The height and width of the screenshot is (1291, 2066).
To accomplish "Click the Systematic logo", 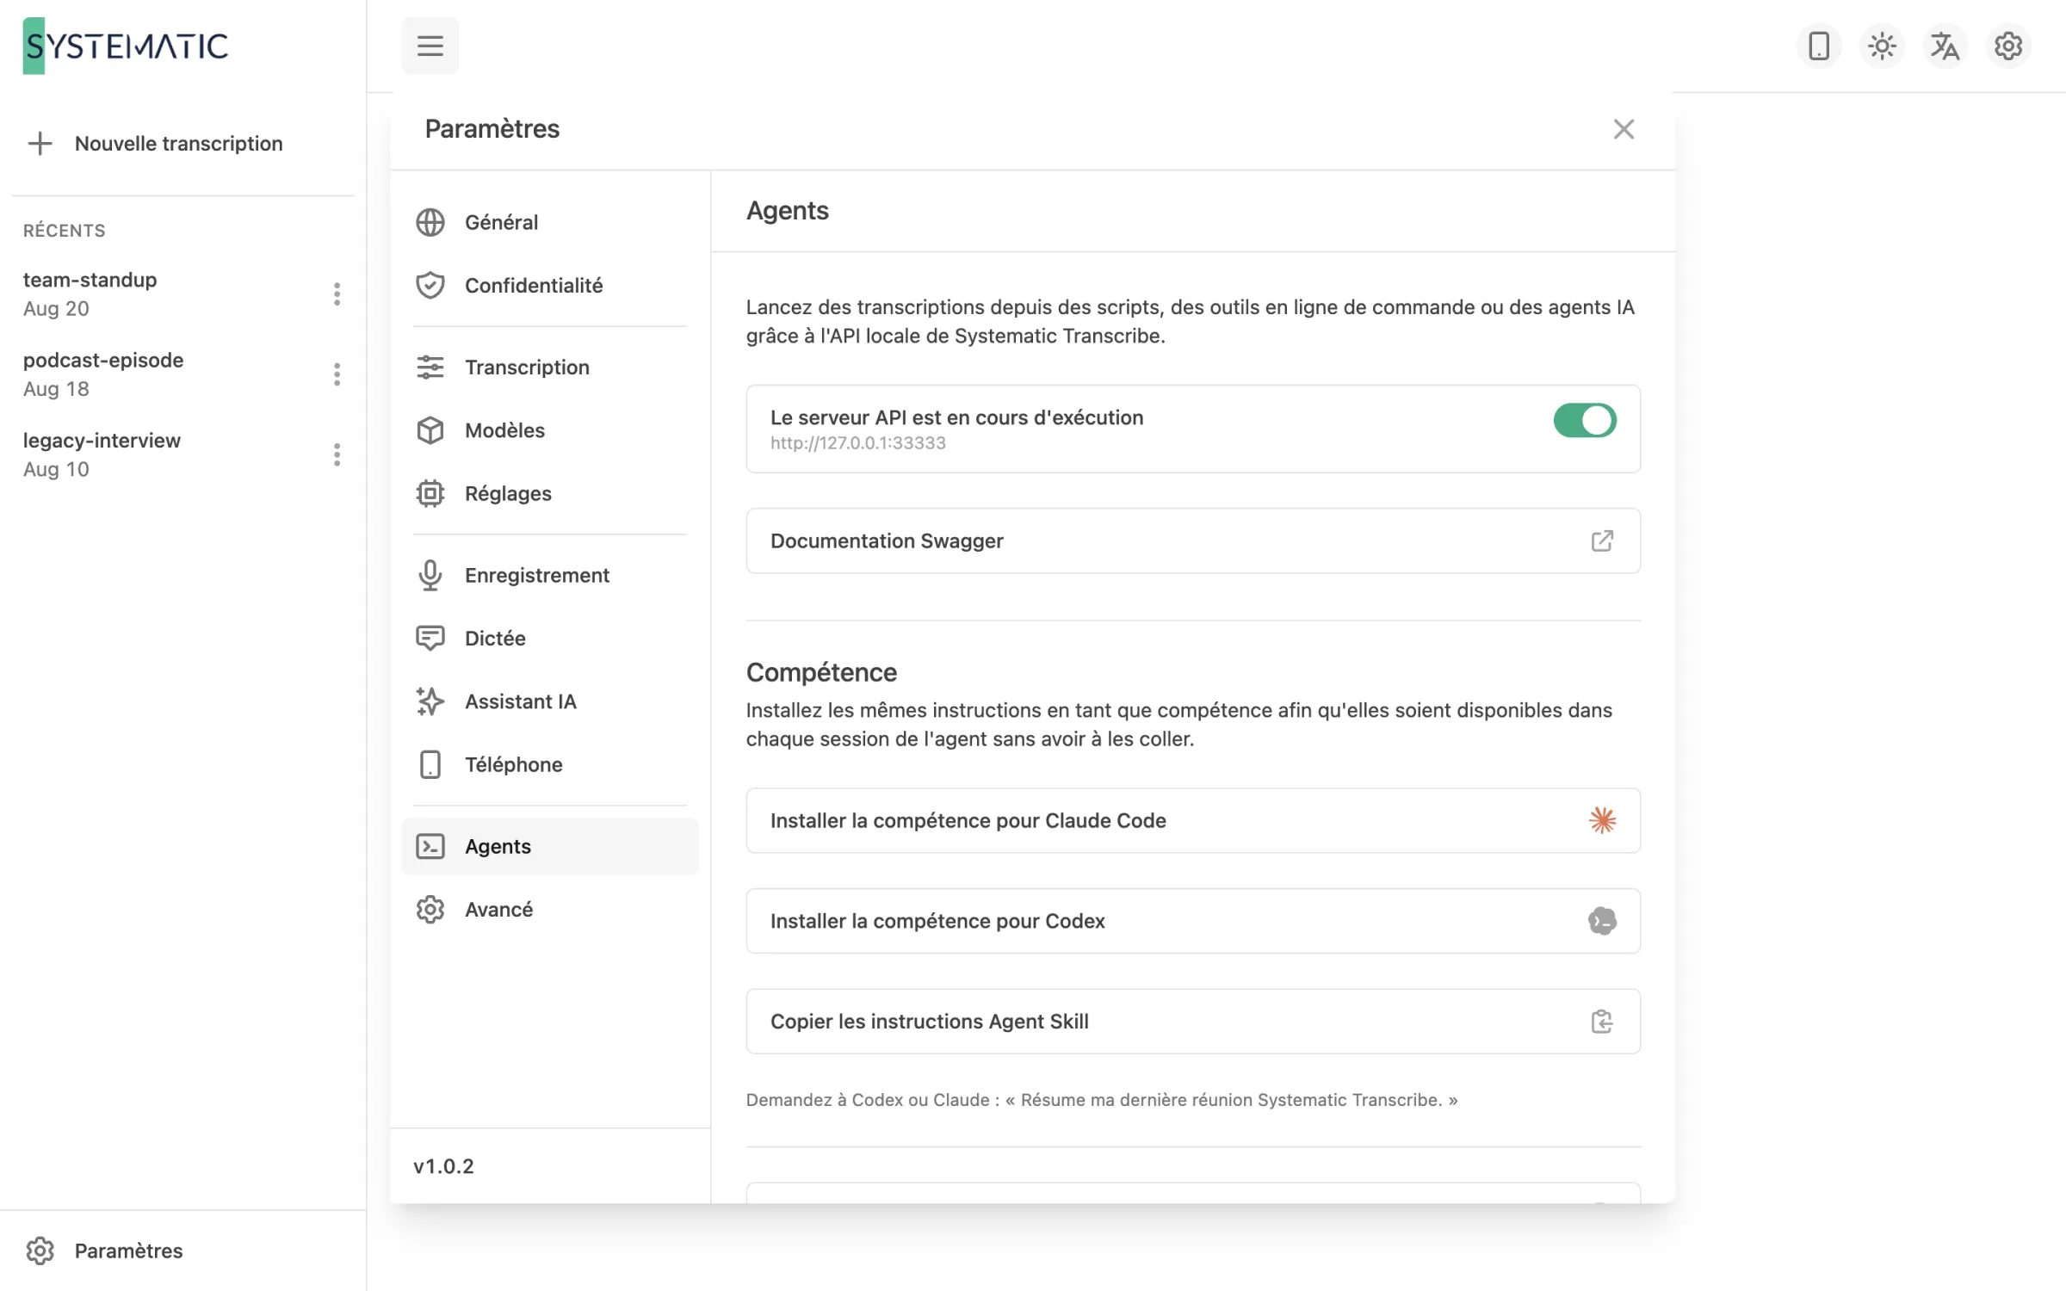I will pos(126,46).
